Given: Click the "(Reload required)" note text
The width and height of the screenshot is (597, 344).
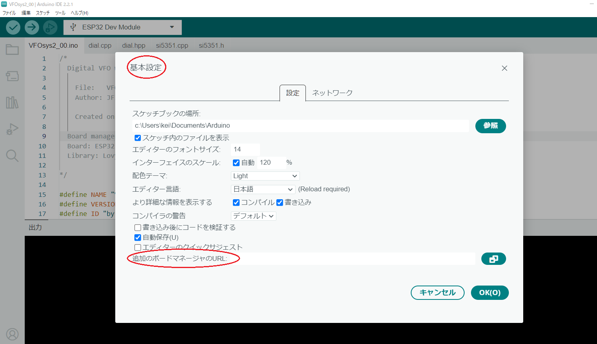Looking at the screenshot, I should tap(324, 189).
